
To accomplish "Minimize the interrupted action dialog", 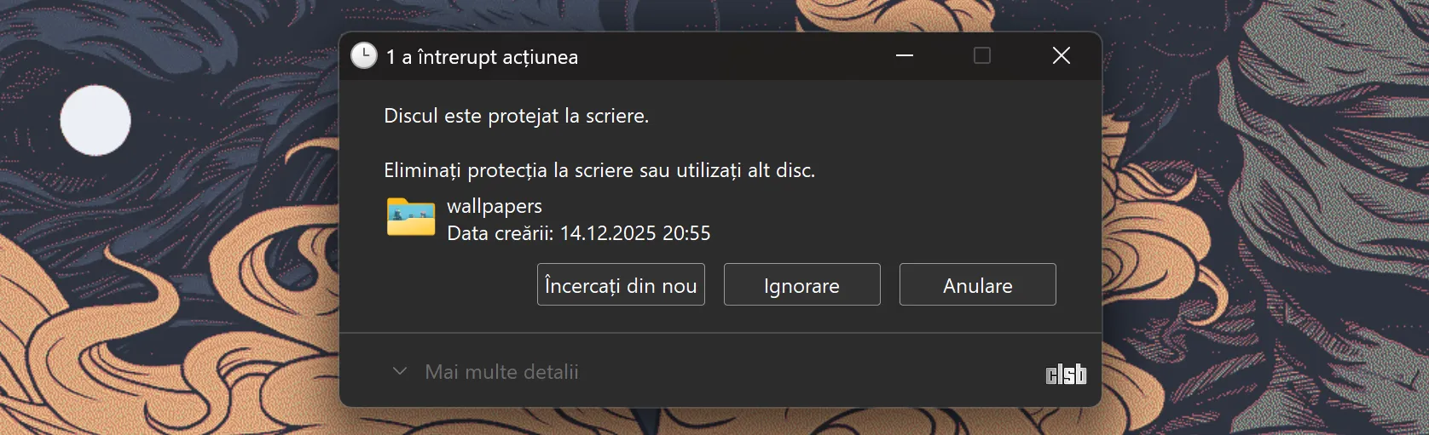I will (905, 56).
